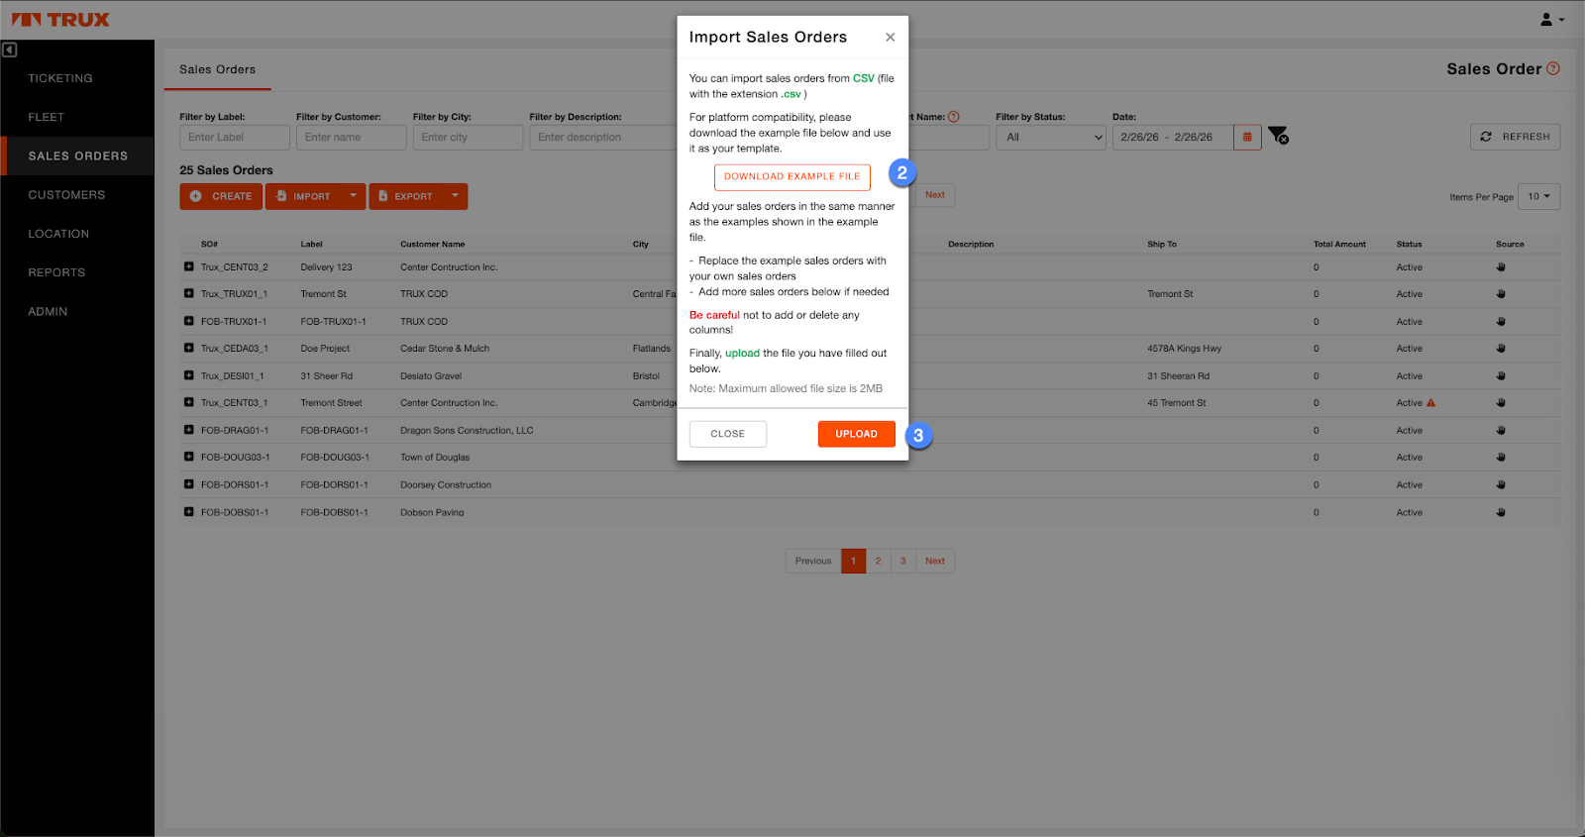Expand the Trux_CENT03_2 sales order row
1585x837 pixels.
188,266
